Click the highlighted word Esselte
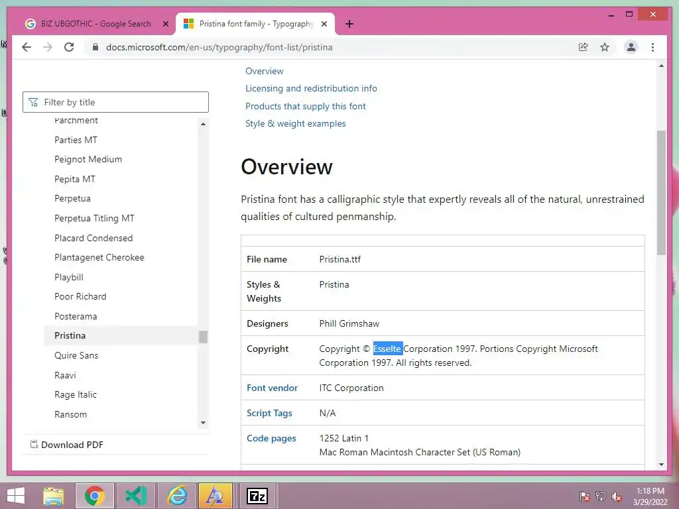 (387, 349)
